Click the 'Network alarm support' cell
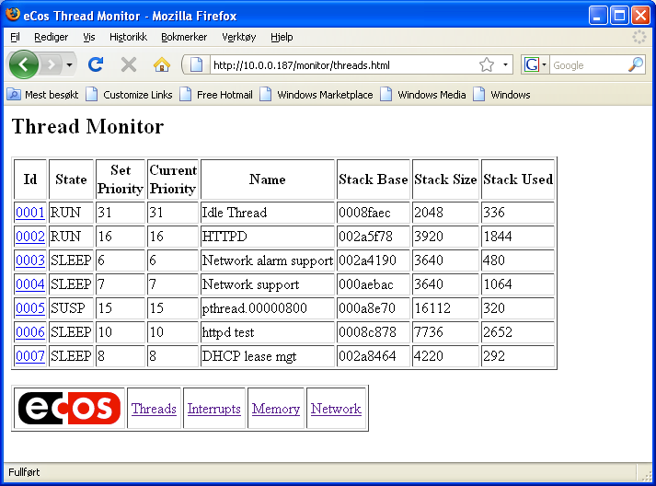The height and width of the screenshot is (486, 656). pos(268,260)
